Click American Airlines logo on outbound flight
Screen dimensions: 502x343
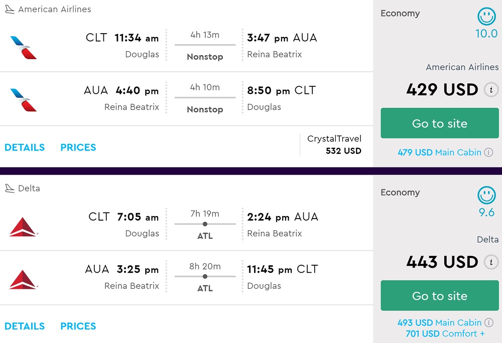point(24,47)
